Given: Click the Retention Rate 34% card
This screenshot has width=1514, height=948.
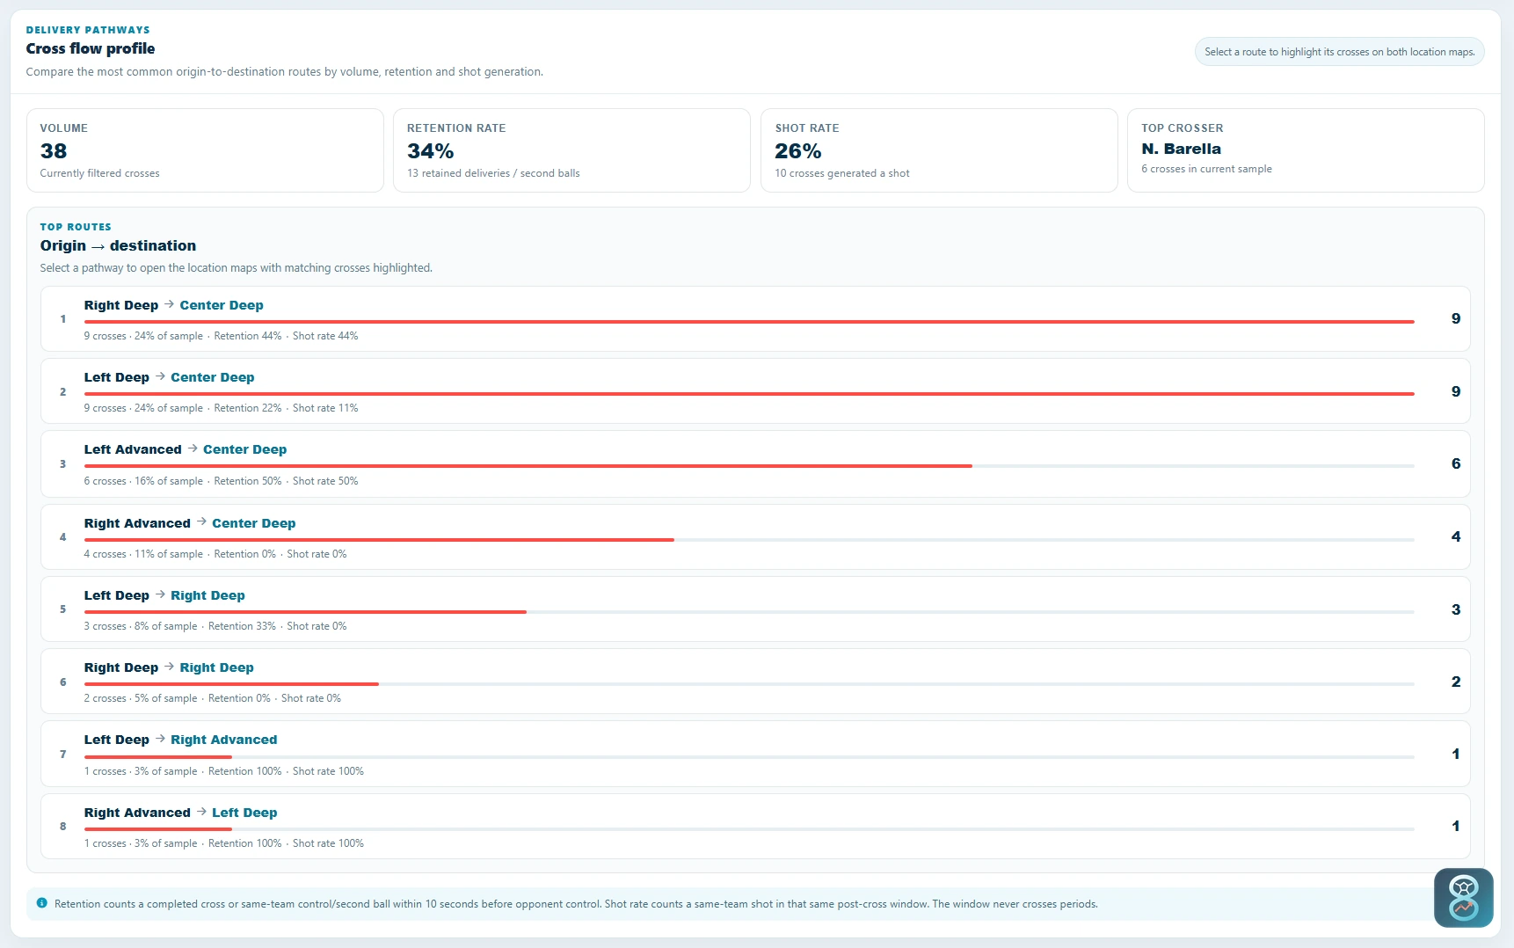Looking at the screenshot, I should tap(571, 150).
